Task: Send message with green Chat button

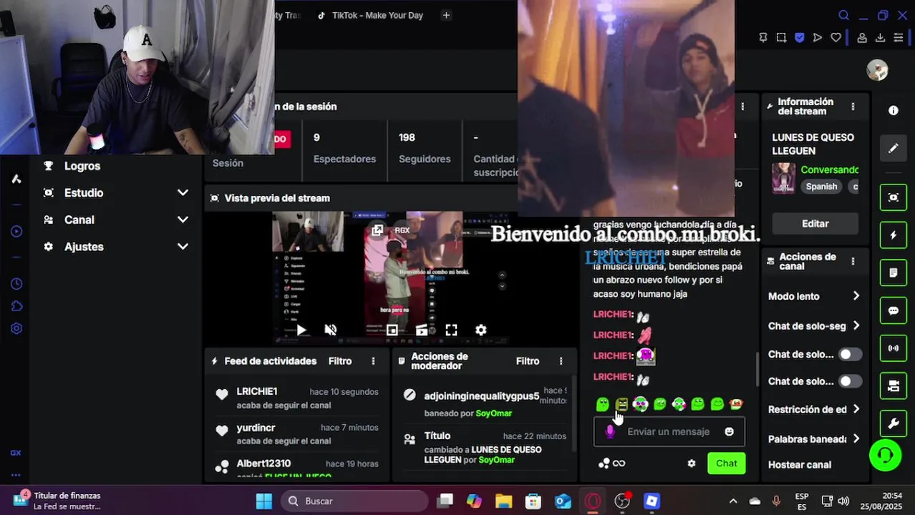Action: [726, 463]
